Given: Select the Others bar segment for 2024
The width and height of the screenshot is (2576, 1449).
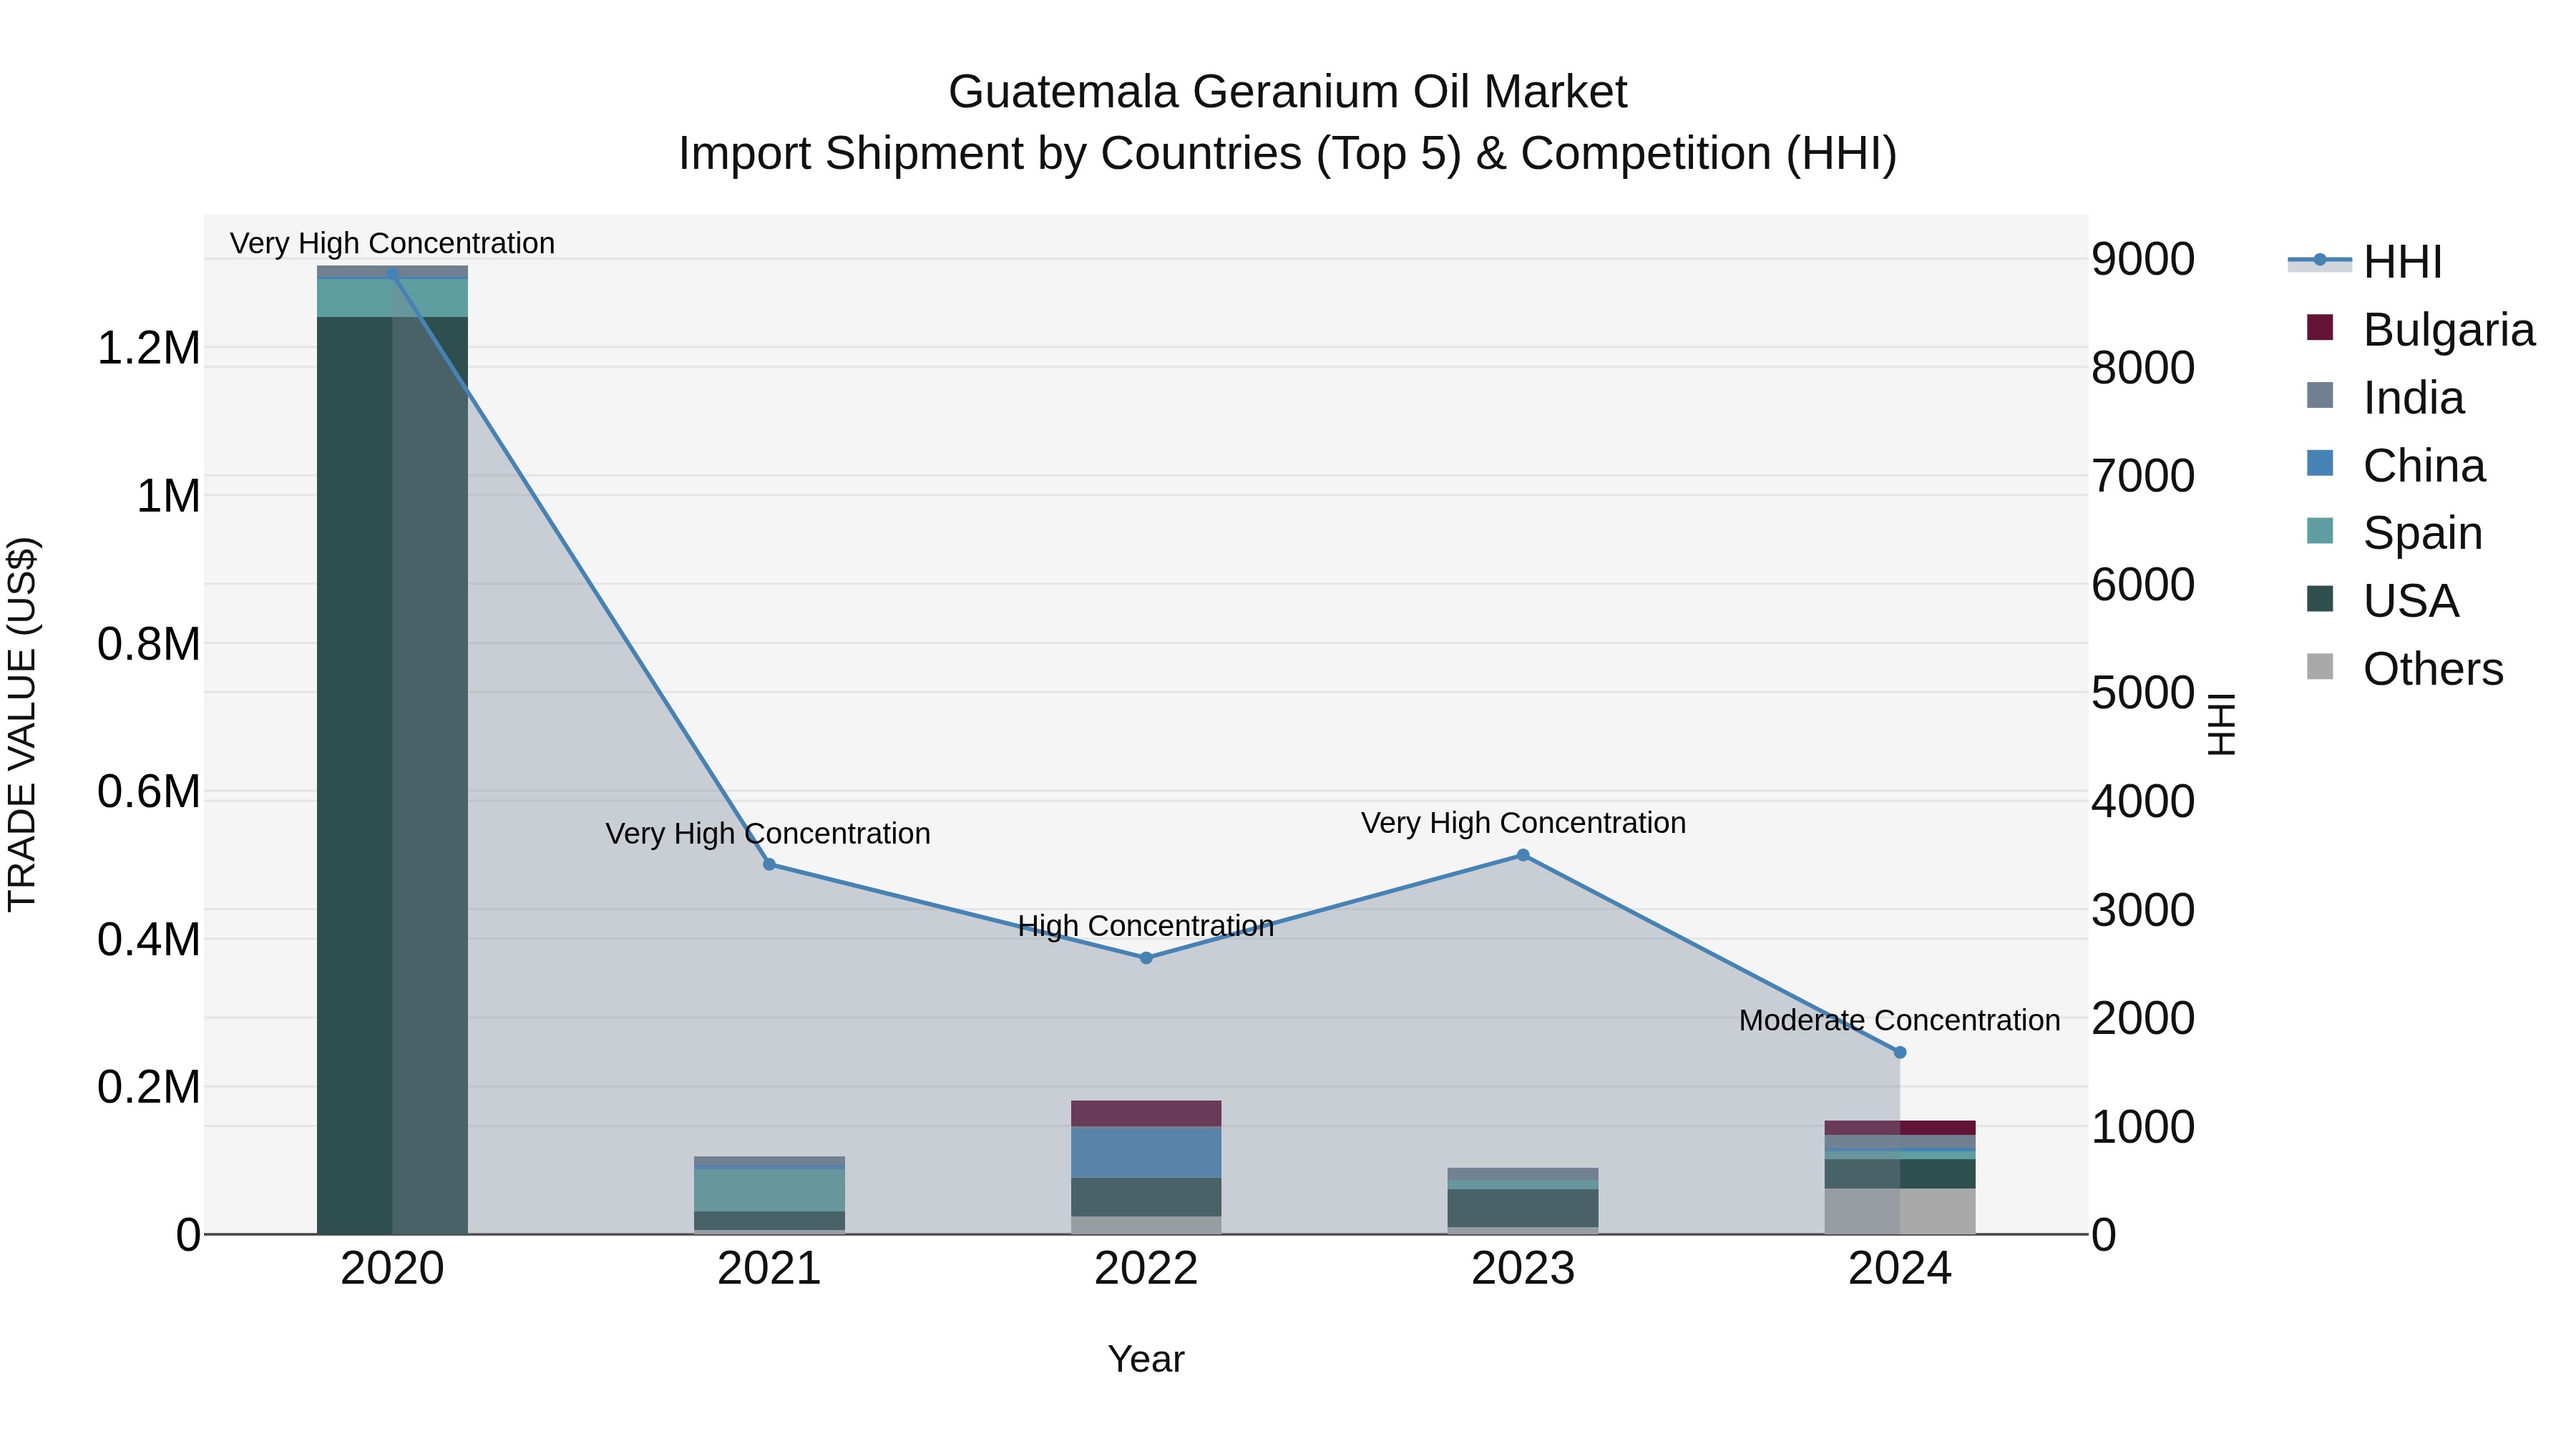Looking at the screenshot, I should [x=1900, y=1211].
